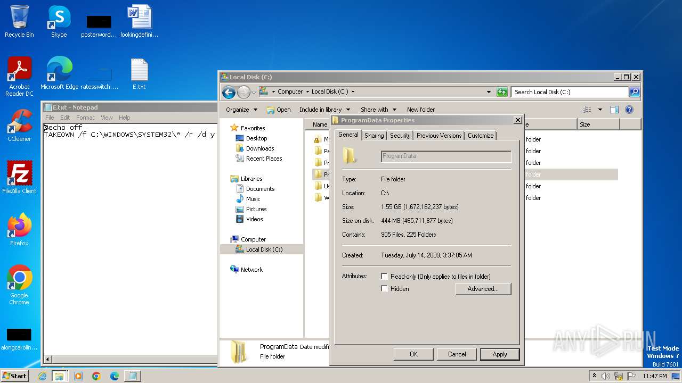The height and width of the screenshot is (383, 682).
Task: Click the volume speaker tray icon
Action: (x=606, y=376)
